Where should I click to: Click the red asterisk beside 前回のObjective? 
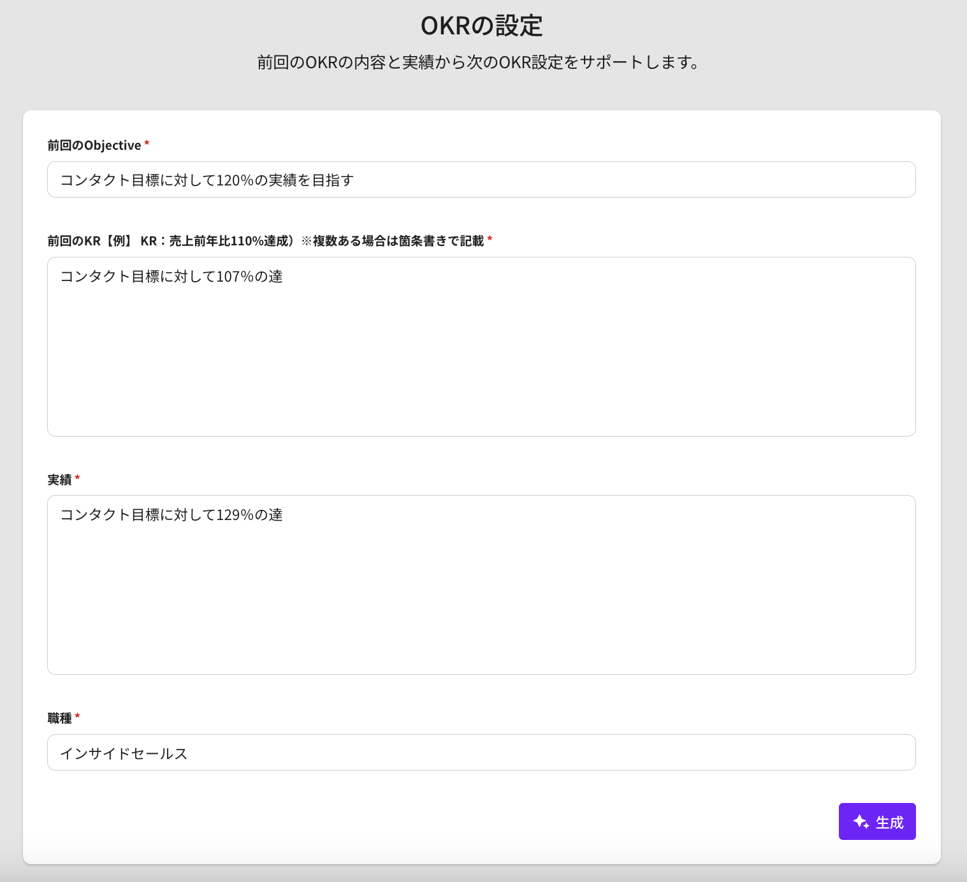point(147,144)
